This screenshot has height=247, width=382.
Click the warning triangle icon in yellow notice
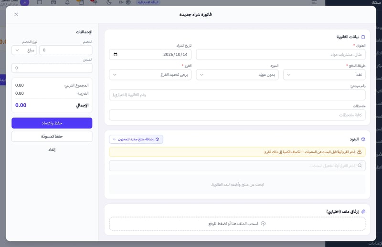pos(360,152)
